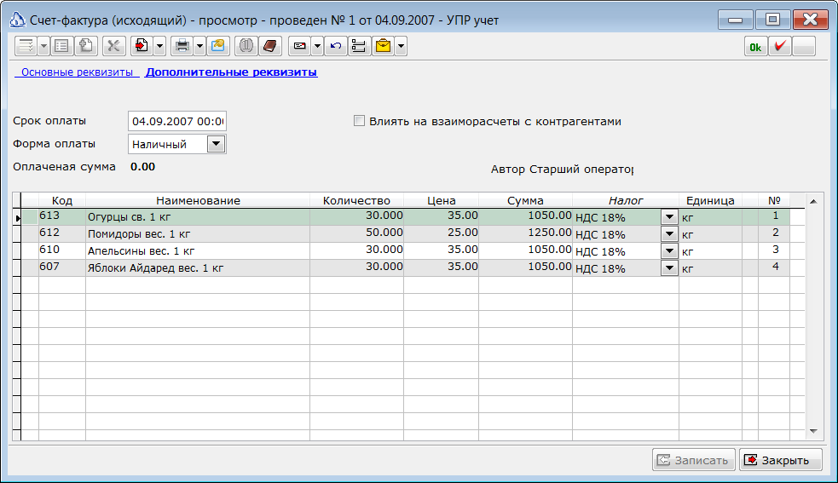838x483 pixels.
Task: Click the yellow briefcase icon
Action: click(383, 46)
